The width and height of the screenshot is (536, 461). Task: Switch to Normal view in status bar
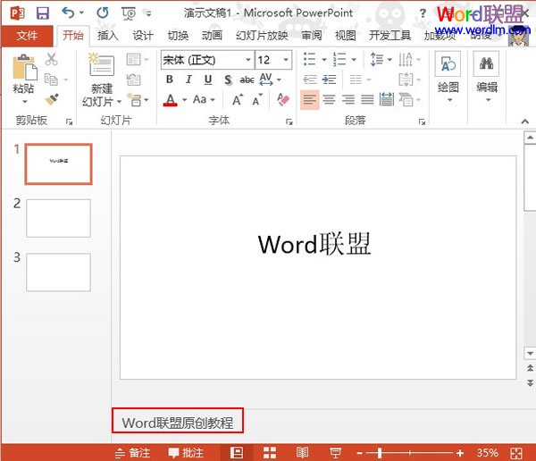point(237,453)
